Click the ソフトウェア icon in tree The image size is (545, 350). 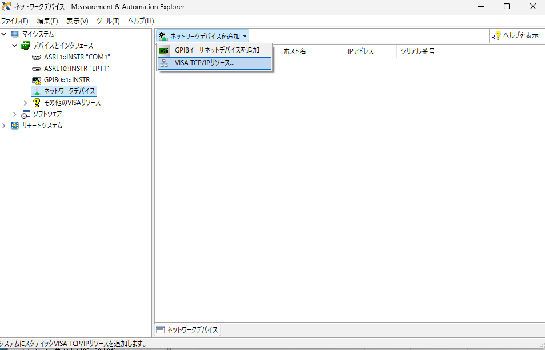click(x=26, y=114)
